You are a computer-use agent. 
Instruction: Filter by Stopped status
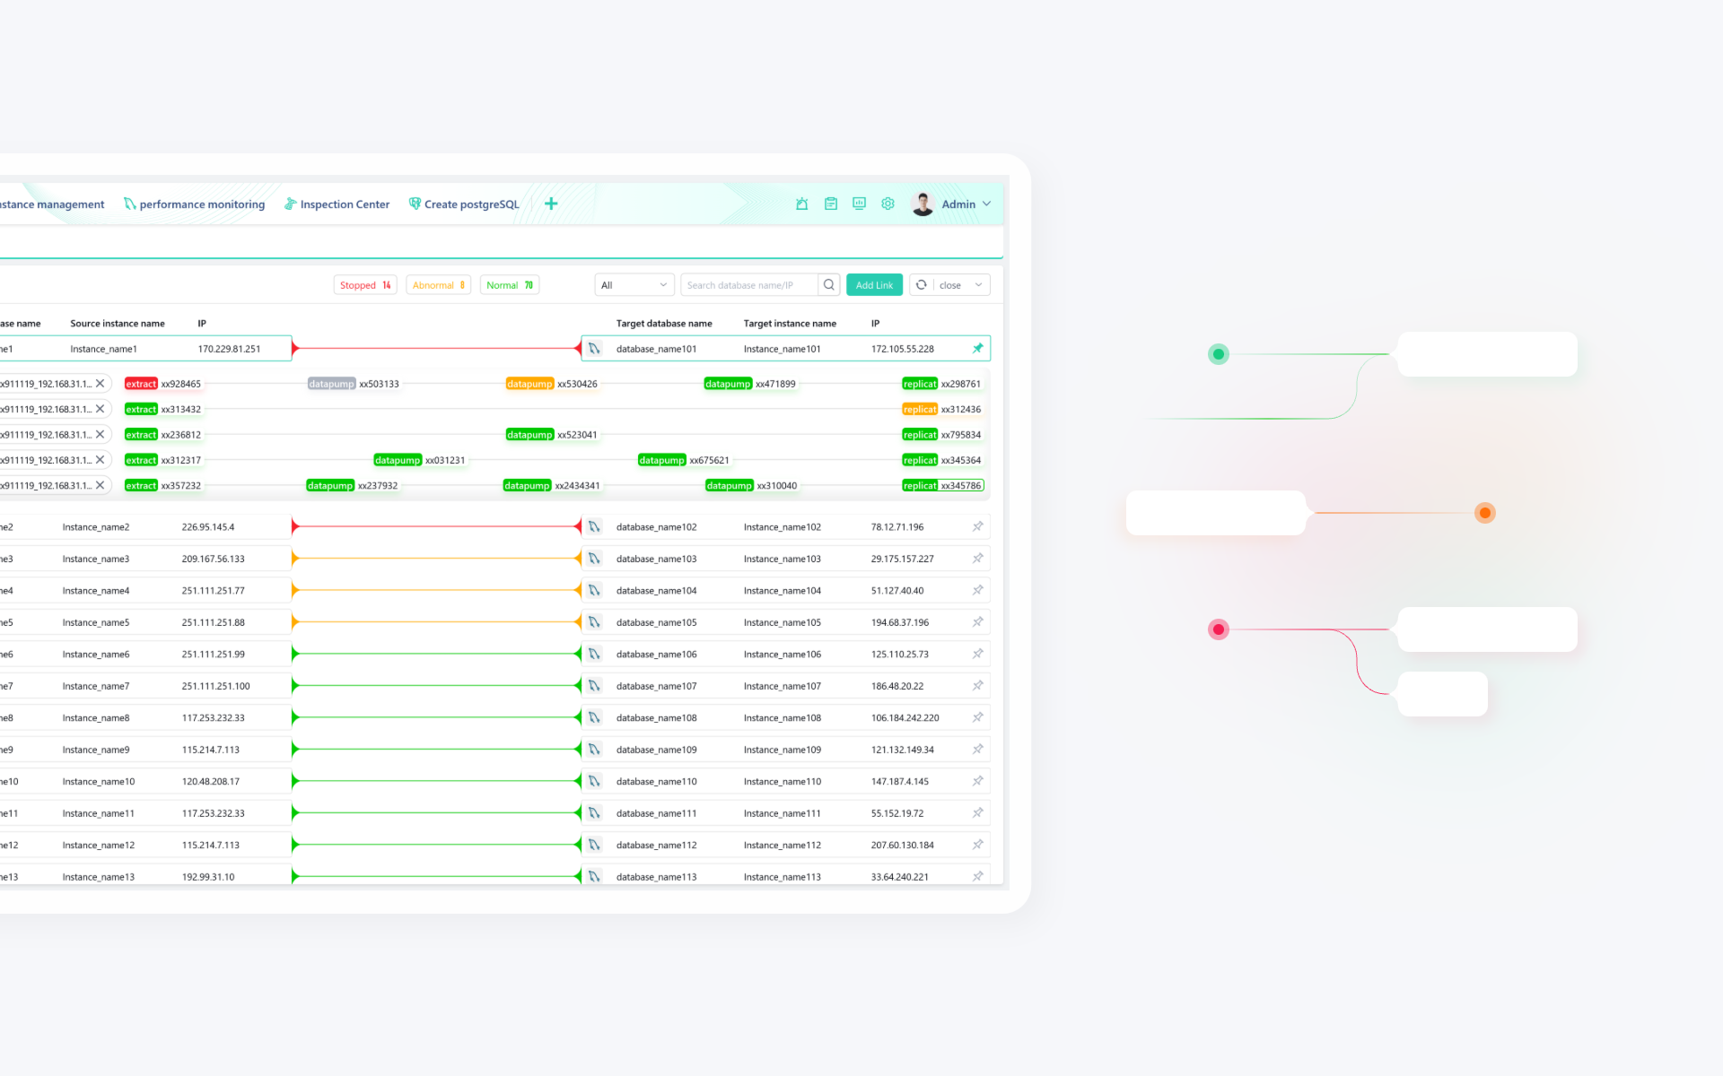click(x=365, y=285)
